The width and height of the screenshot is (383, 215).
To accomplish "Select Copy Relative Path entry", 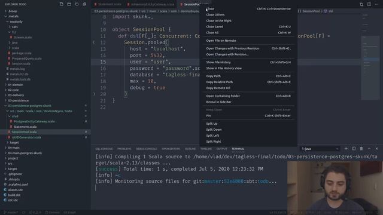I will click(248, 82).
